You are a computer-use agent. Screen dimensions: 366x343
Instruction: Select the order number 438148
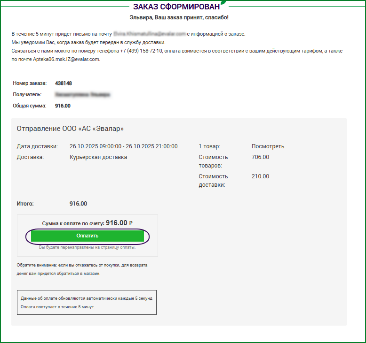click(64, 83)
